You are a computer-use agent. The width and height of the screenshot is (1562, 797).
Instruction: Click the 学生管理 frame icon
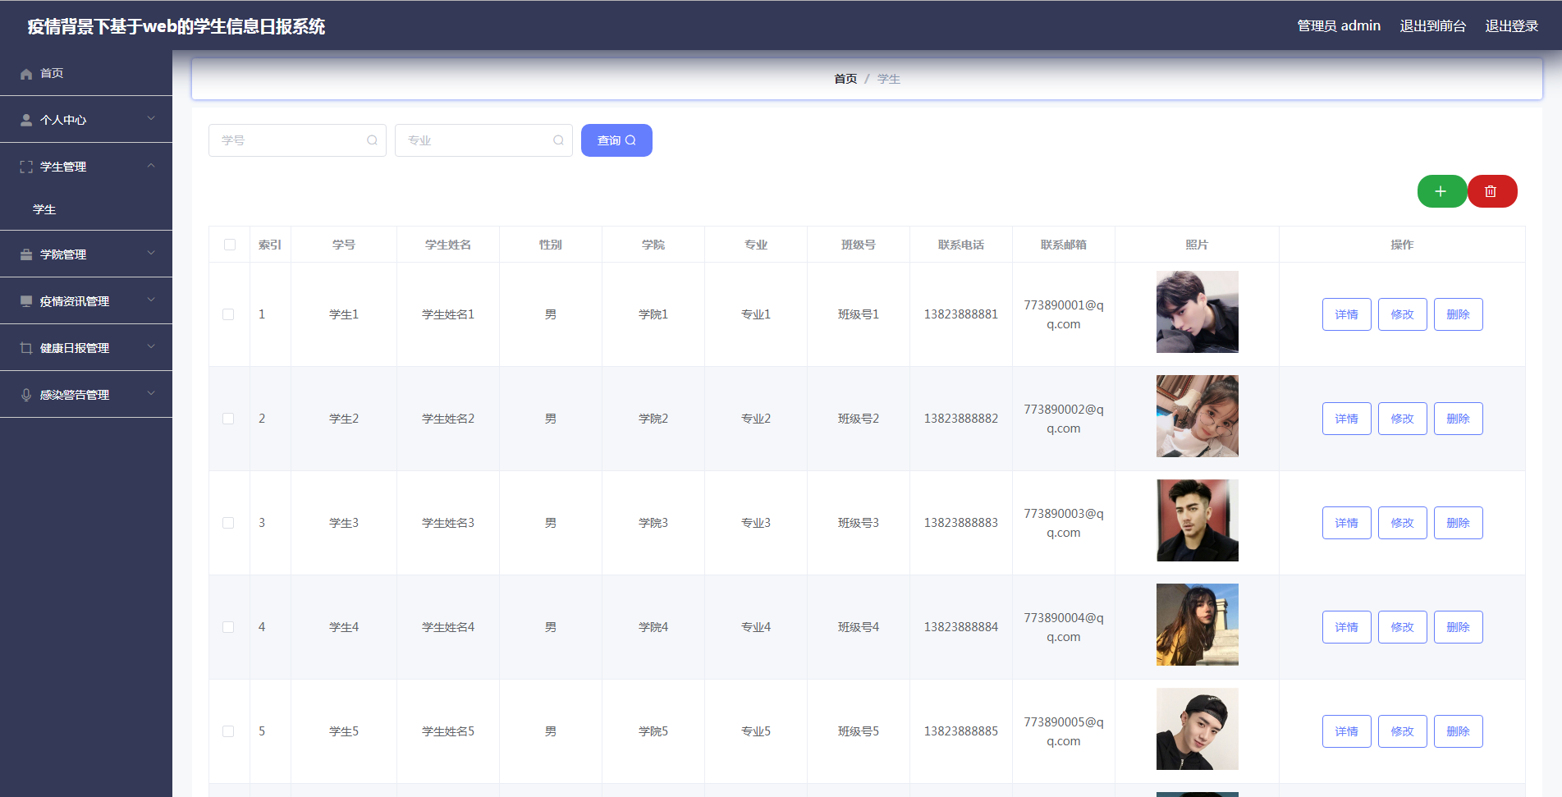26,167
